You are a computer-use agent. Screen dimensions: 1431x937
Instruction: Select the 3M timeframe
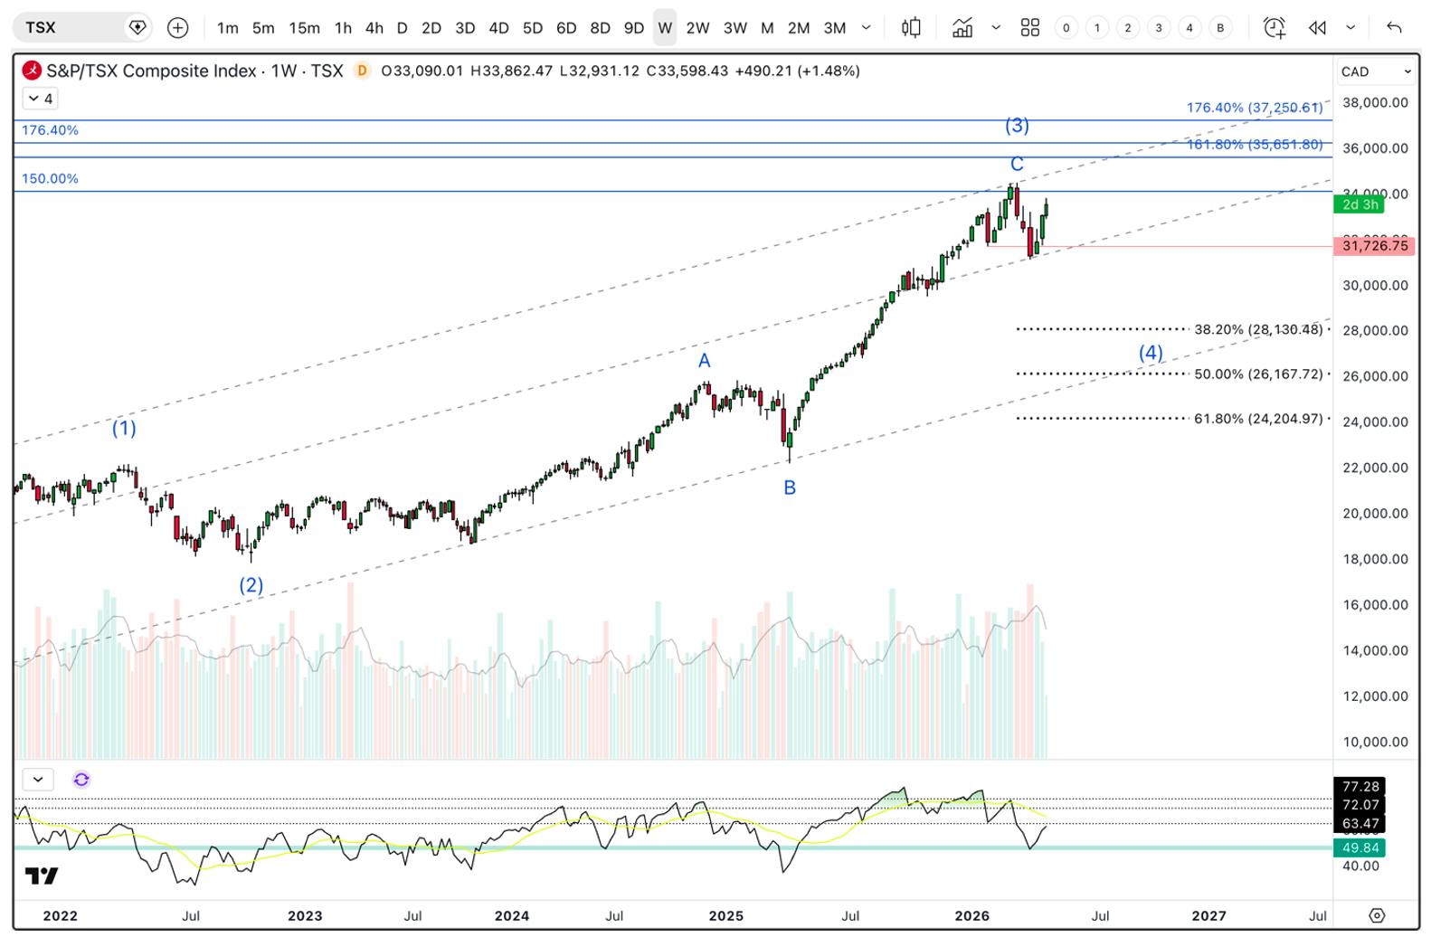tap(835, 27)
